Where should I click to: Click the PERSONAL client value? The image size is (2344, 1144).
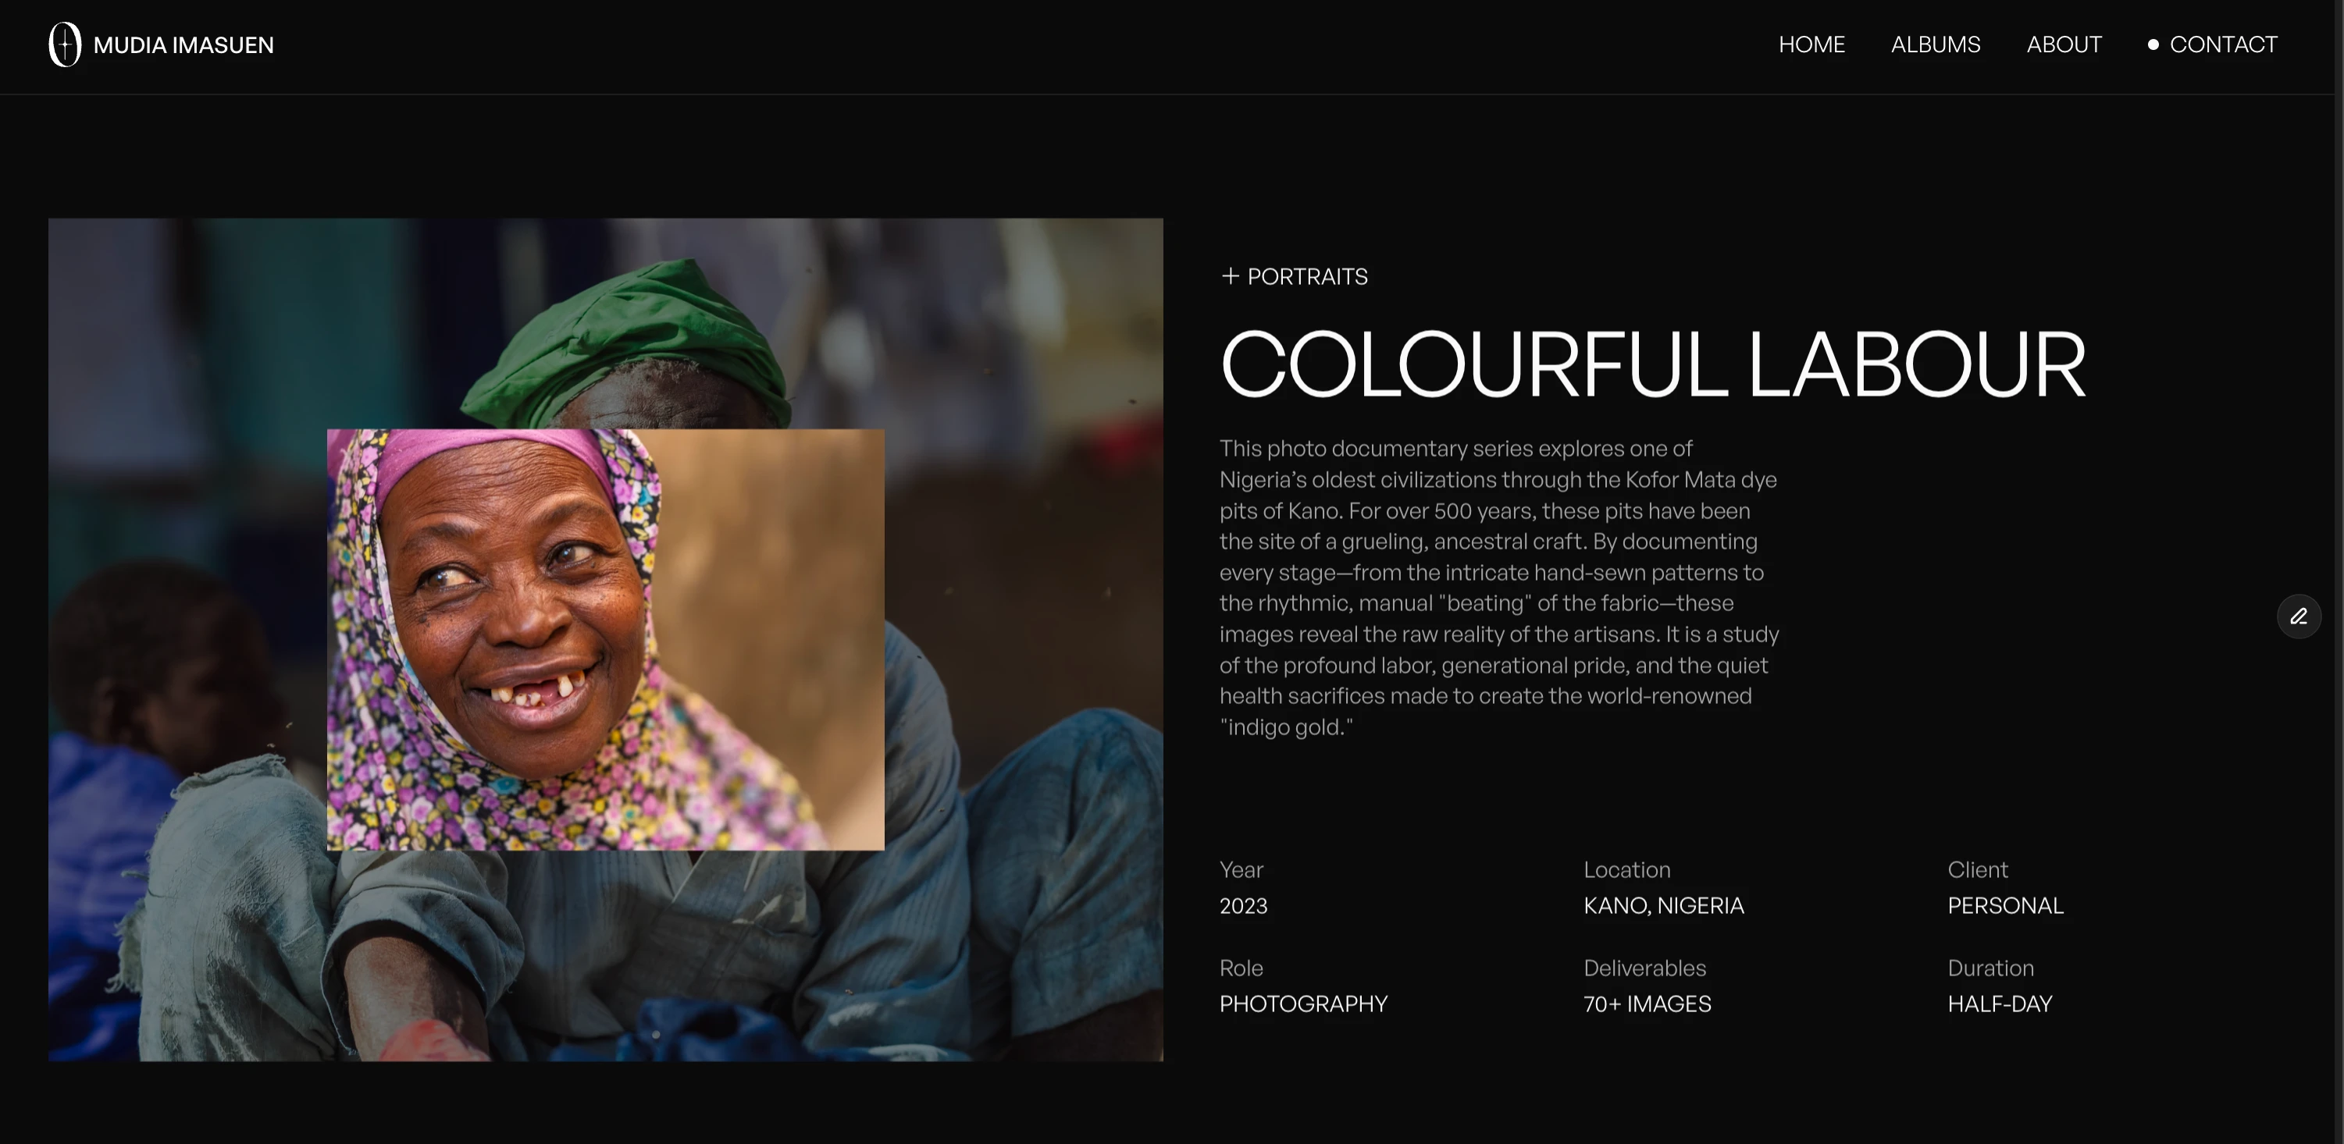[2005, 906]
